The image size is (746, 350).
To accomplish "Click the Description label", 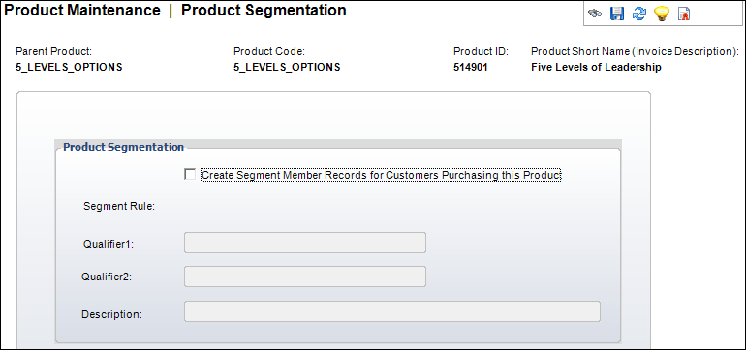I will point(111,314).
